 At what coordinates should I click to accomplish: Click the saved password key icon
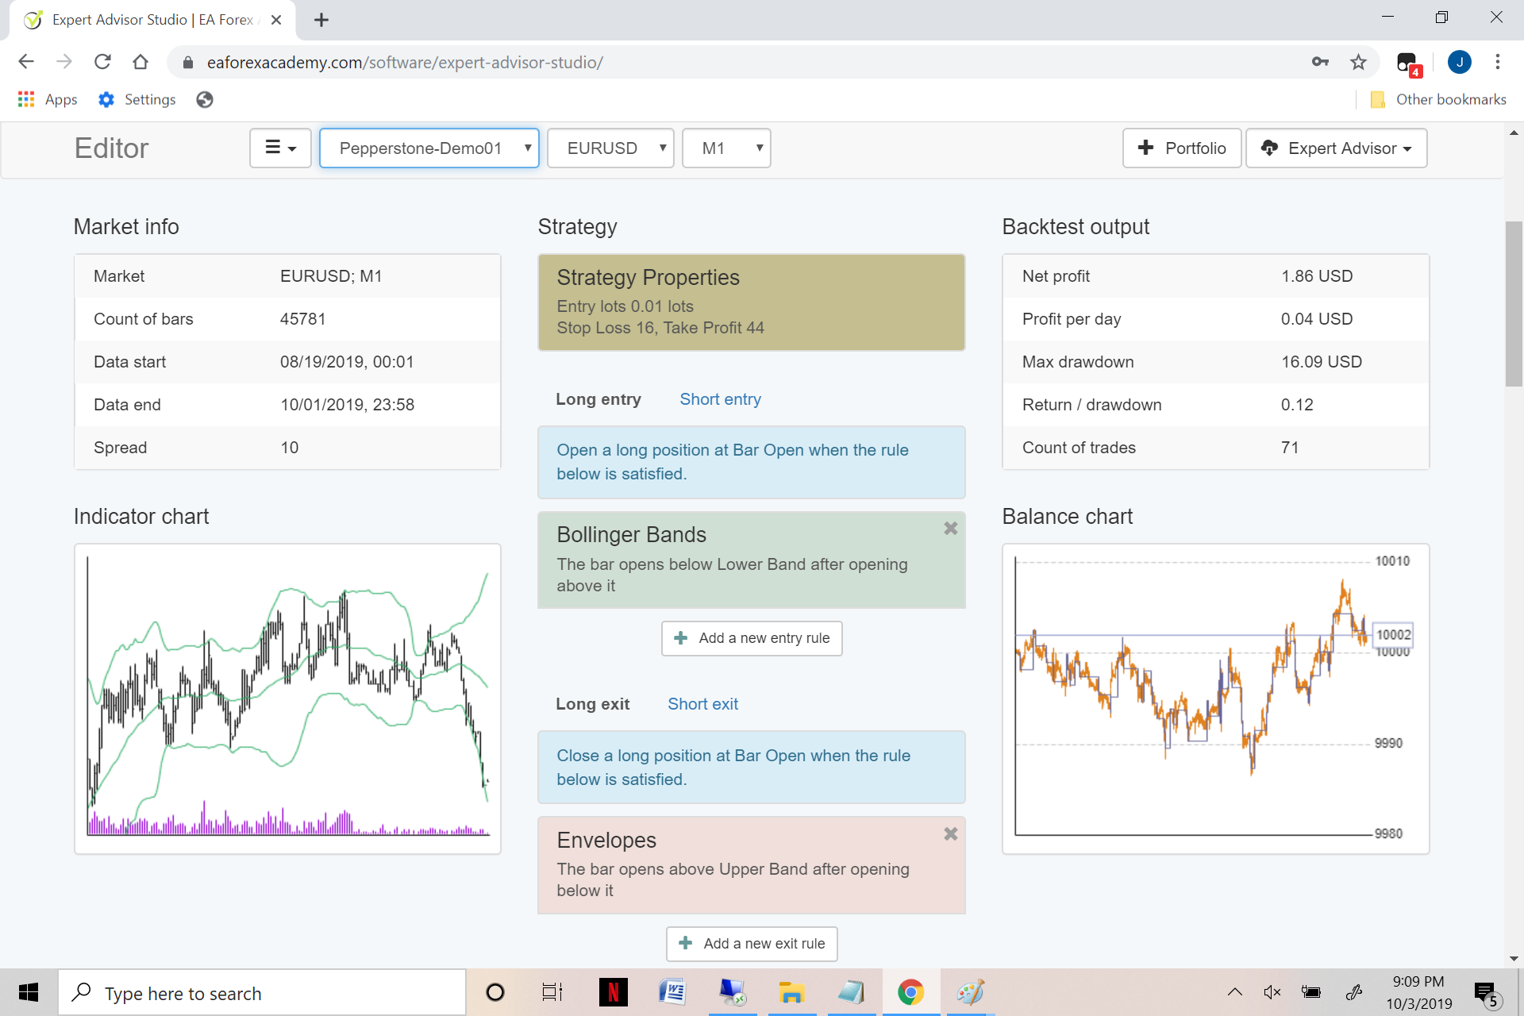pyautogui.click(x=1320, y=62)
